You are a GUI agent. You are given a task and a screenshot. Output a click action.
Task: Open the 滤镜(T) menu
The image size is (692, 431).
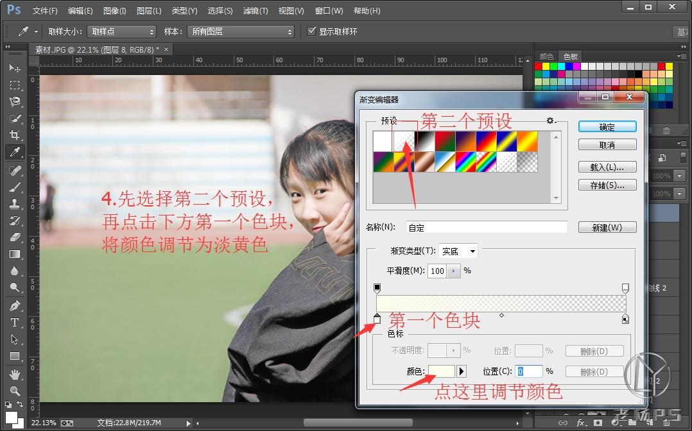coord(255,11)
